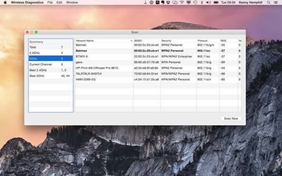
Task: Click the volume speaker icon
Action: (208, 3)
